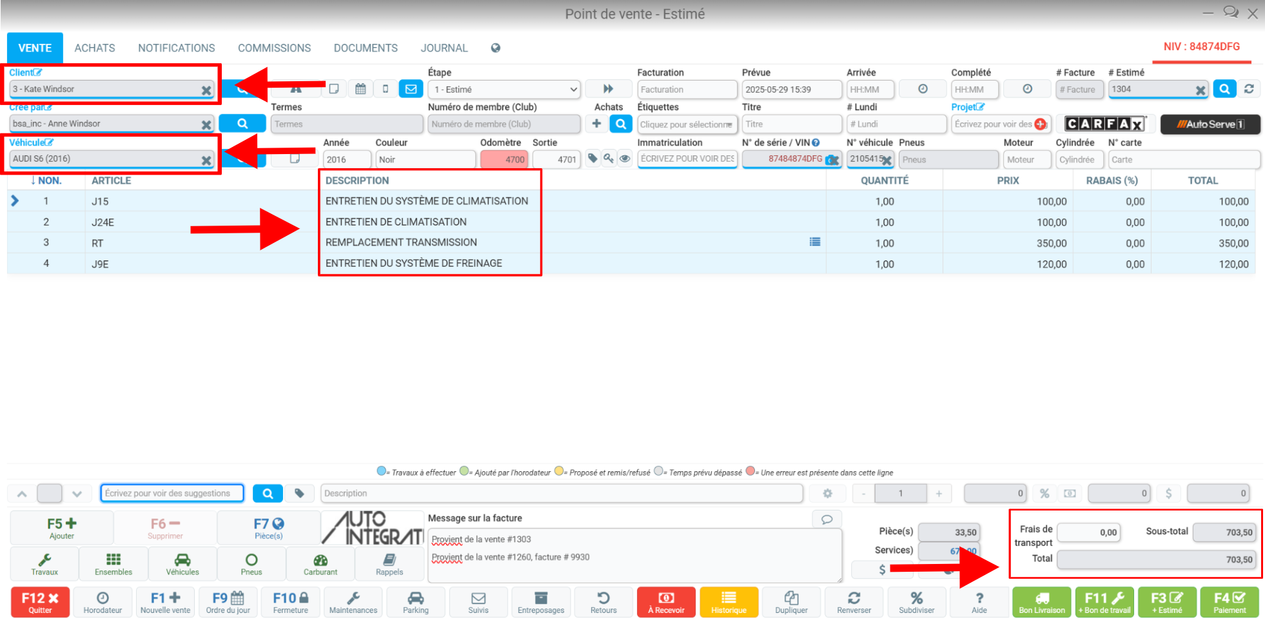
Task: Click the Subdiviser percent button
Action: coord(916,603)
